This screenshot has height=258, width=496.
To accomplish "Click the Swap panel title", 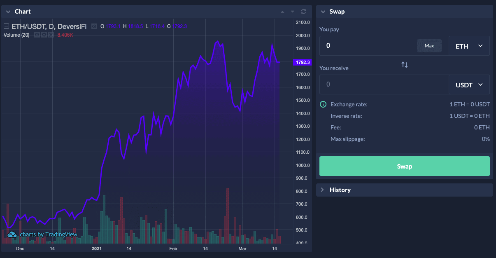I will click(x=337, y=12).
